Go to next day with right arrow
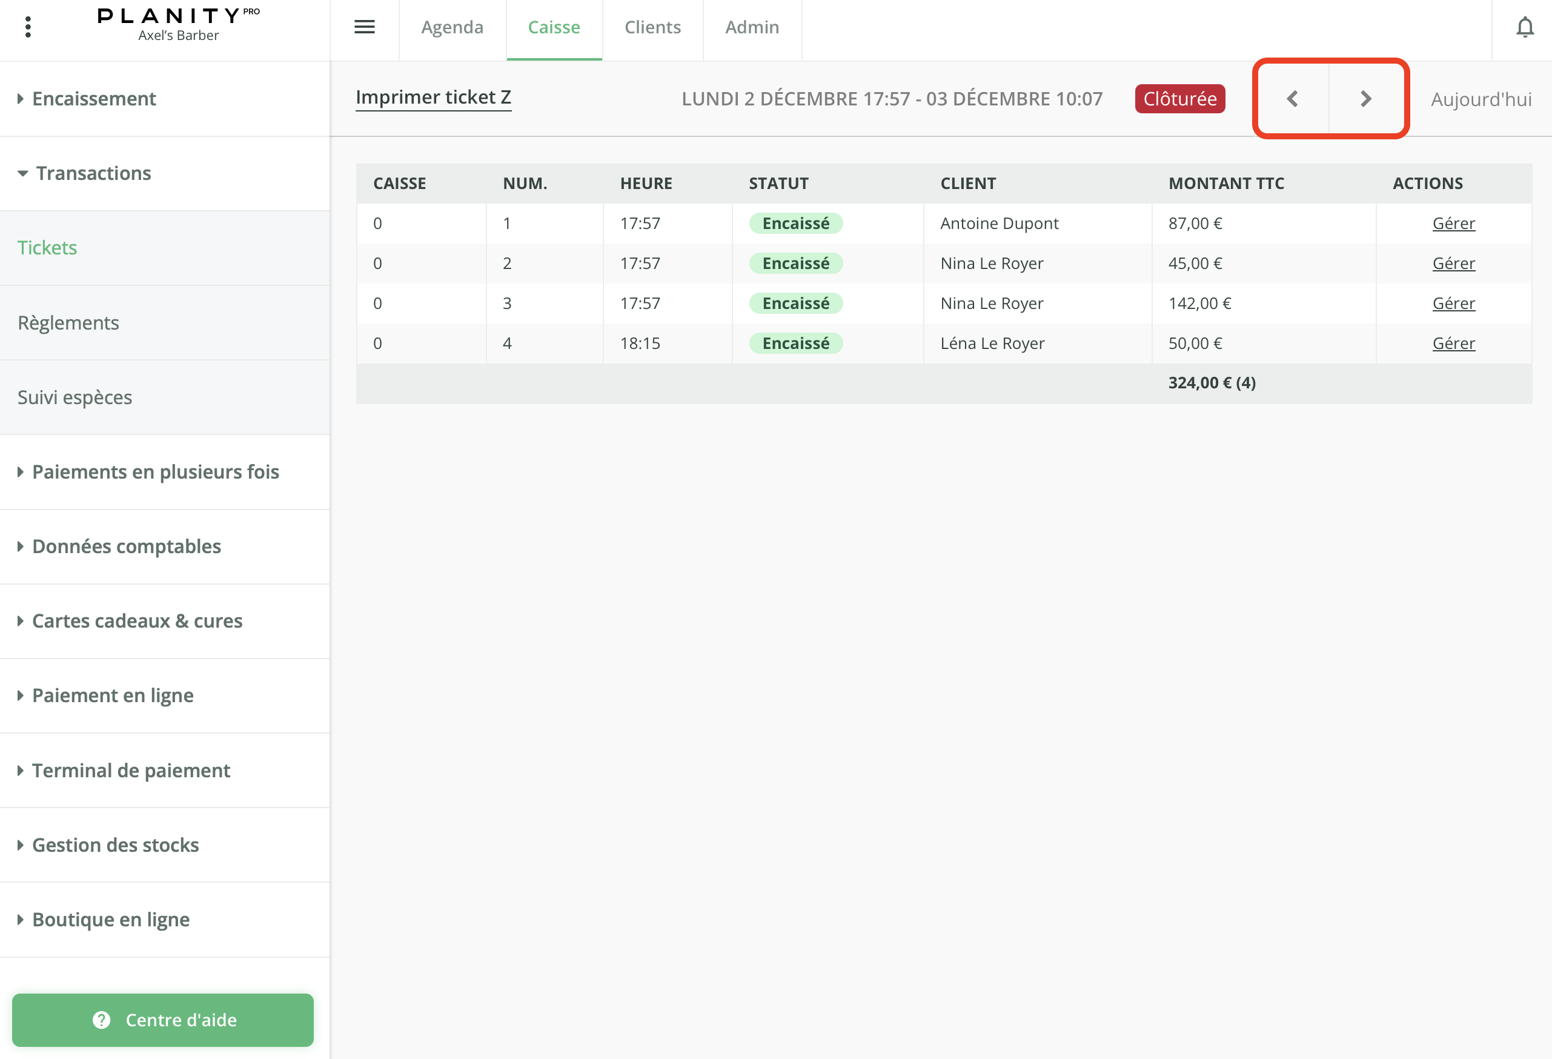This screenshot has height=1059, width=1552. pyautogui.click(x=1365, y=99)
